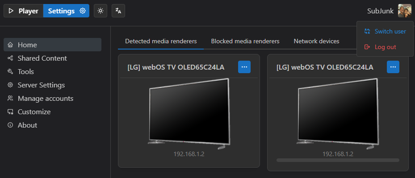Click the SubJunk user avatar
This screenshot has width=415, height=178.
[404, 11]
